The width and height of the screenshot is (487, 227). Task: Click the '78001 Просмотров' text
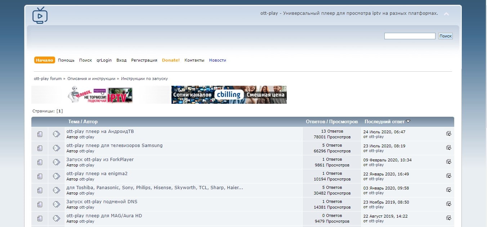pos(332,137)
